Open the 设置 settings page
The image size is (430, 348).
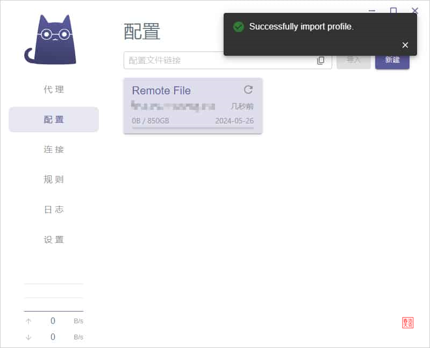pyautogui.click(x=54, y=240)
